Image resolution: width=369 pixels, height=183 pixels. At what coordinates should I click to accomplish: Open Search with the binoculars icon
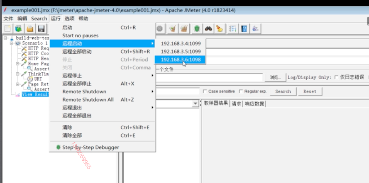(x=208, y=29)
